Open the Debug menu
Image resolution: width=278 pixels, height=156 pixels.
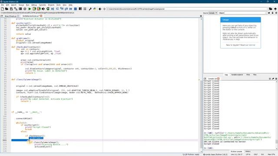(34, 5)
